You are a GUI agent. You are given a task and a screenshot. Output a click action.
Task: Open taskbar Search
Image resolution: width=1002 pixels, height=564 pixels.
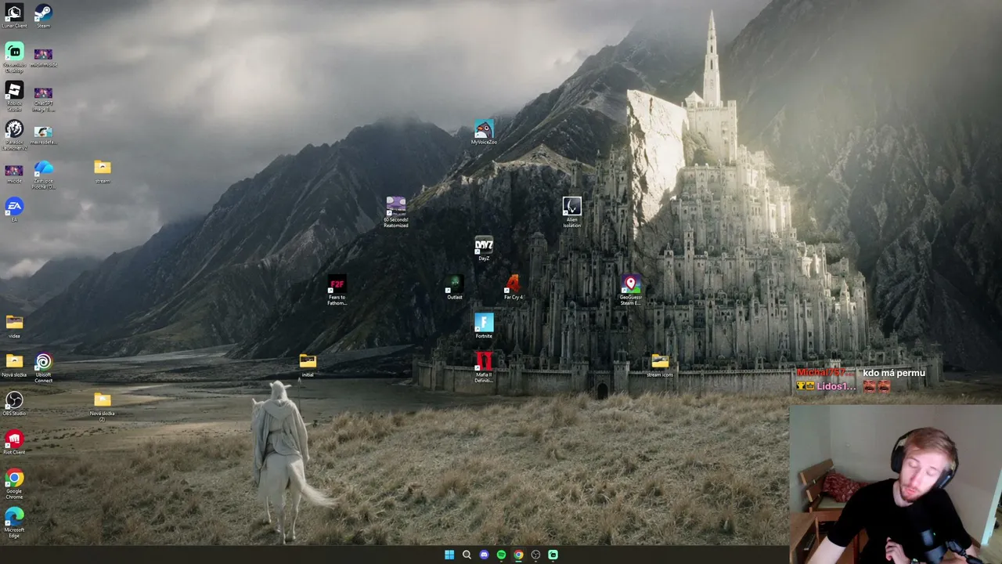pos(467,555)
